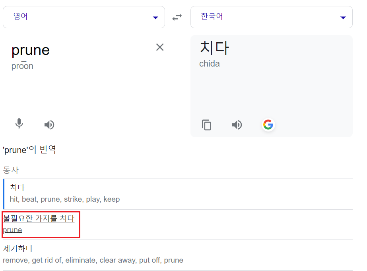Listen to source word 'prune' pronunciation
367x271 pixels.
click(49, 125)
